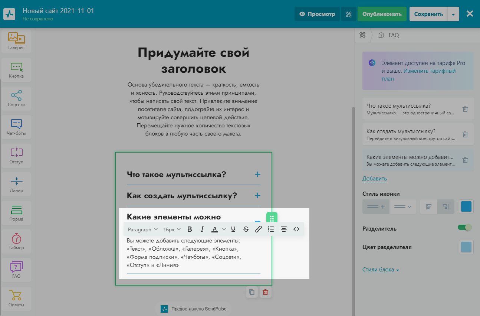Click the Опубликовать button
Image resolution: width=480 pixels, height=316 pixels.
pyautogui.click(x=382, y=14)
